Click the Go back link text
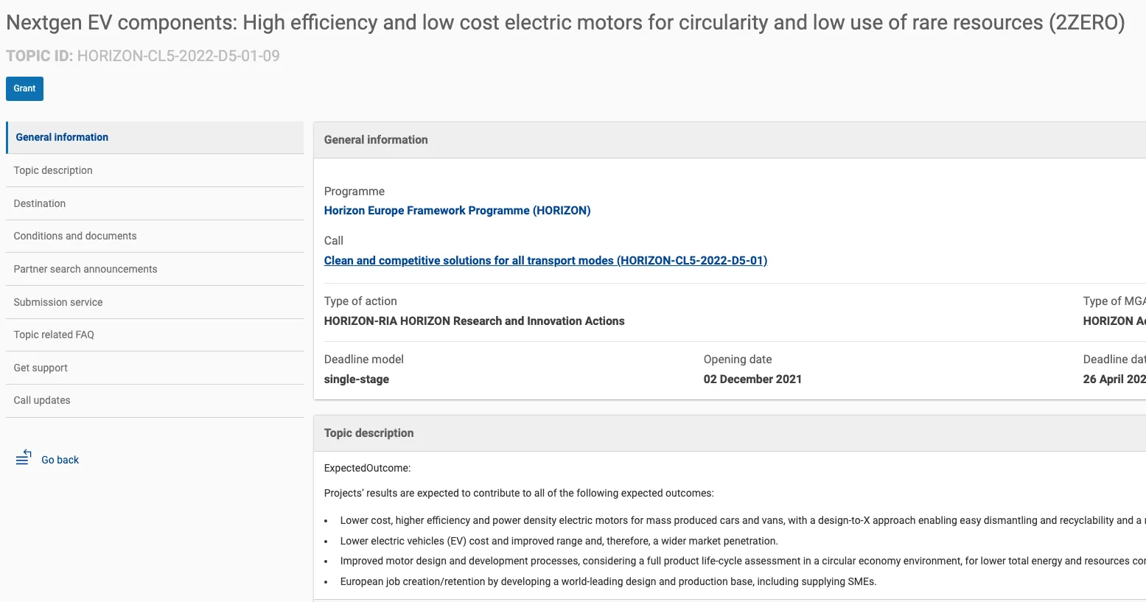 [x=60, y=460]
